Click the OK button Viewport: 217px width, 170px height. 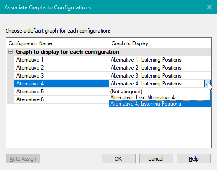click(118, 159)
